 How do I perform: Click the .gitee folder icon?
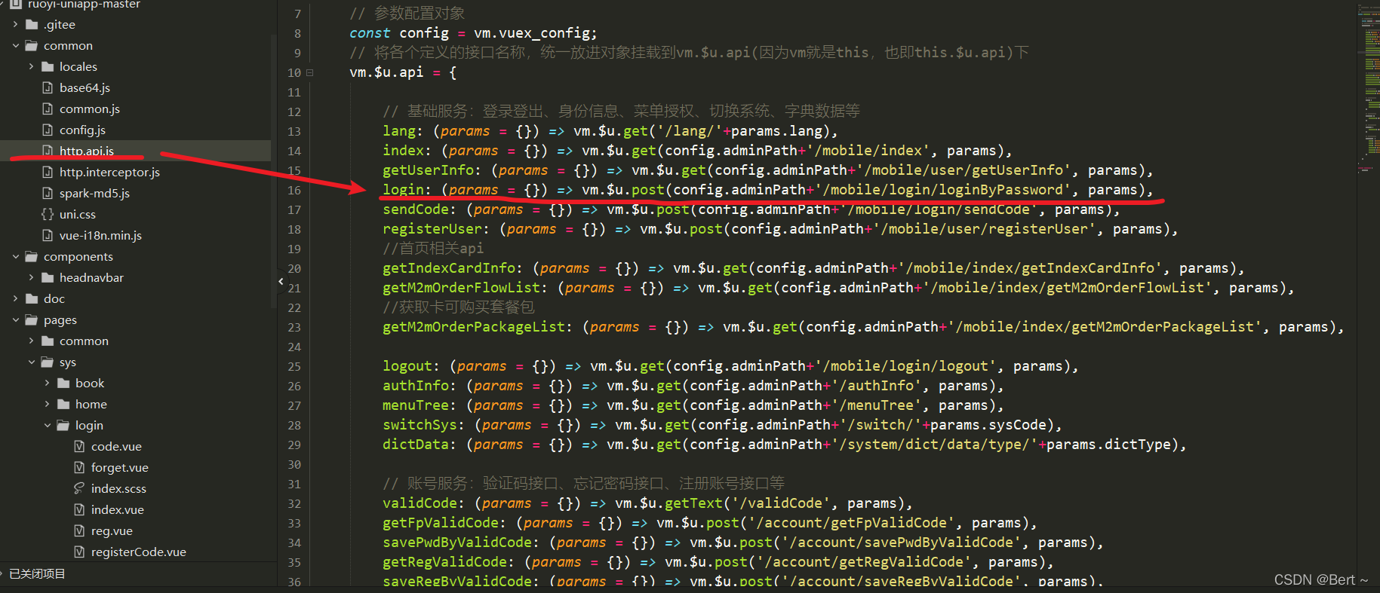point(32,25)
